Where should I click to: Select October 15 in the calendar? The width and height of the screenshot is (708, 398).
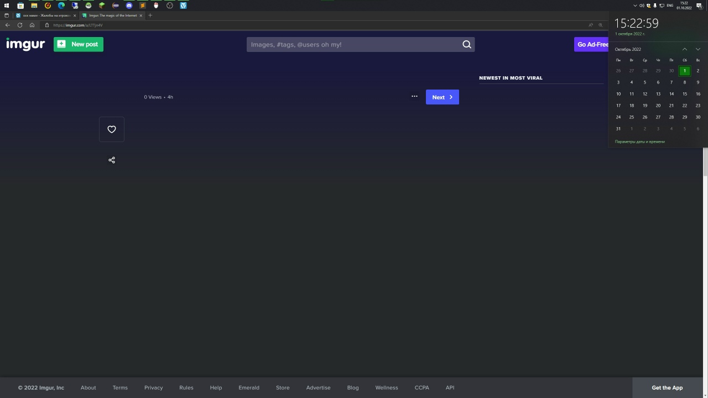point(684,94)
